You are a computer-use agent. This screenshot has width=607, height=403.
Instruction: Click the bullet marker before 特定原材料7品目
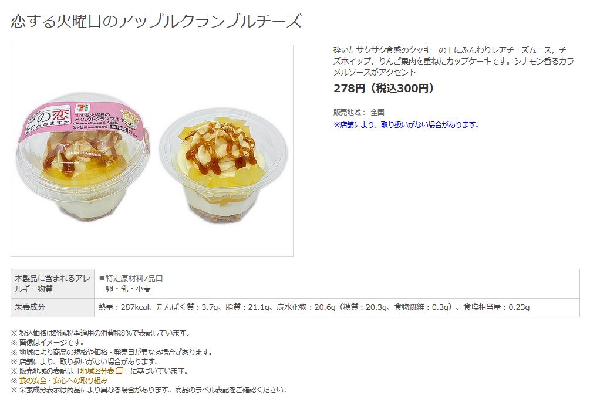coord(102,279)
